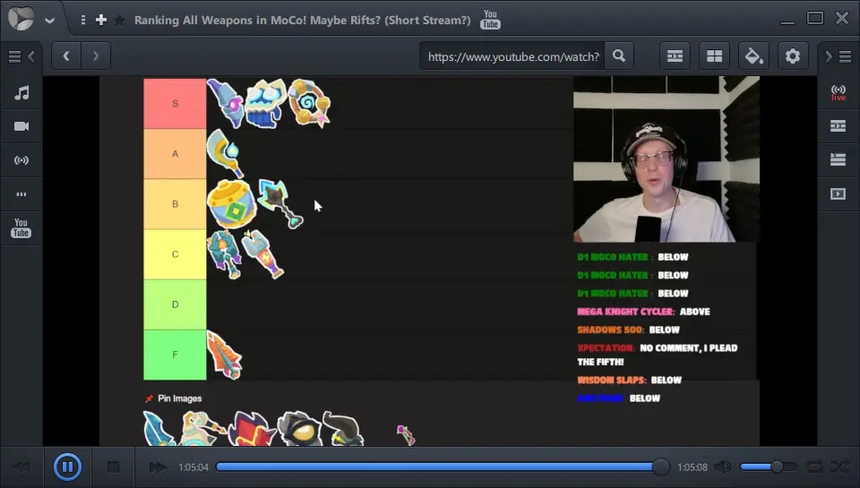Open the right sidebar video window icon
The height and width of the screenshot is (488, 860).
[838, 193]
